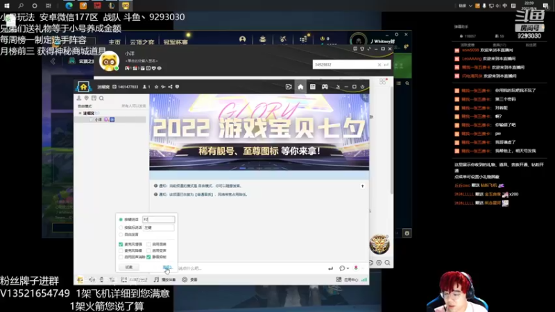Open the 自由模式 mode selector

click(x=85, y=106)
